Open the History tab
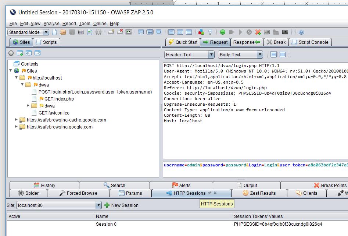This screenshot has width=348, height=236. [x=44, y=185]
